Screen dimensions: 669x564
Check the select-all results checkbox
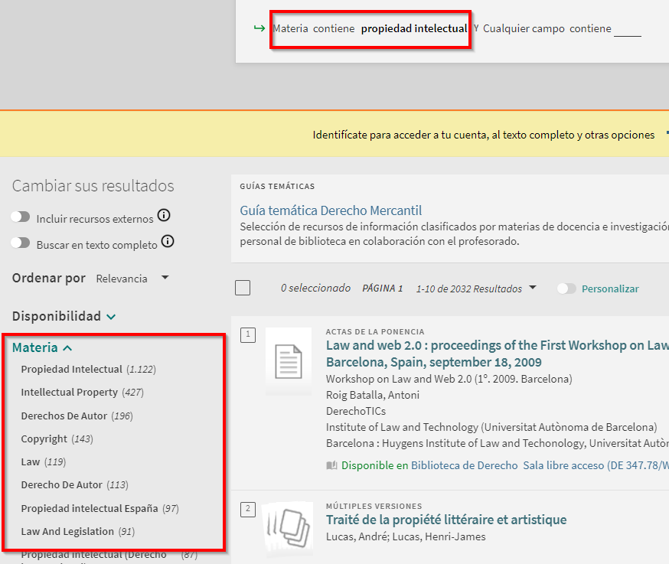click(x=243, y=288)
